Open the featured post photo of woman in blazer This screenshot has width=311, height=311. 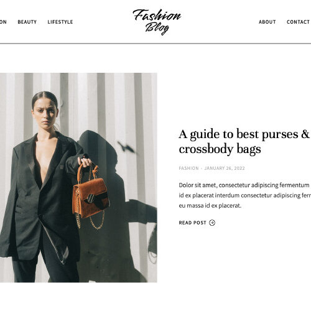78,177
